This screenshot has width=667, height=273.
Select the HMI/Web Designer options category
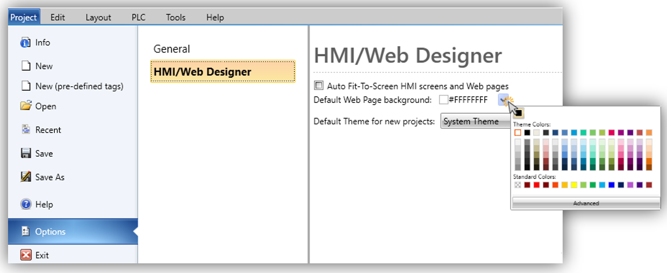tap(223, 71)
